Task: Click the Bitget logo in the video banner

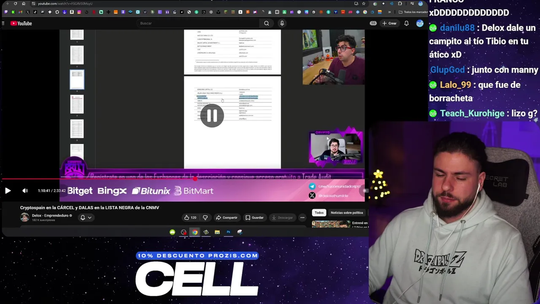Action: point(80,191)
